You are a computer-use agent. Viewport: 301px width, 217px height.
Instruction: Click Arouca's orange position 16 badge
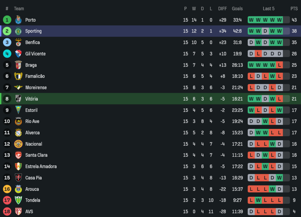(7, 189)
